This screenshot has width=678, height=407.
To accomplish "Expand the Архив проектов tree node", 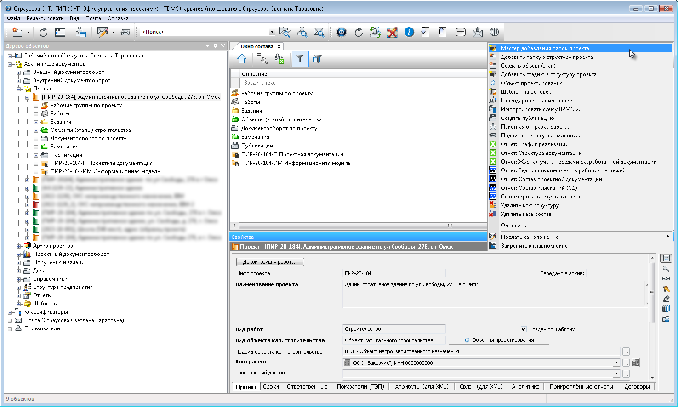I will (19, 246).
